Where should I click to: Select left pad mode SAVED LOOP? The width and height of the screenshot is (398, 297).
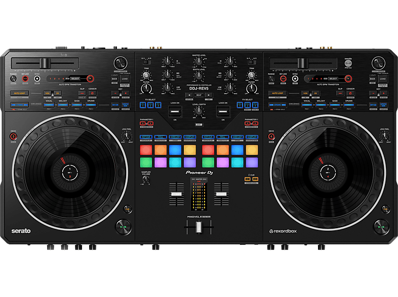[x=175, y=137]
